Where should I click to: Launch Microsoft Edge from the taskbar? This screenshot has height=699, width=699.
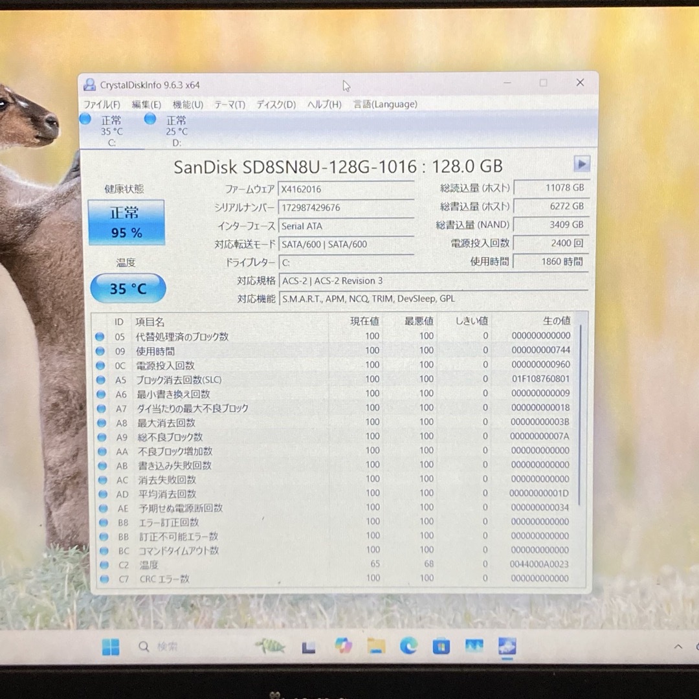[408, 646]
